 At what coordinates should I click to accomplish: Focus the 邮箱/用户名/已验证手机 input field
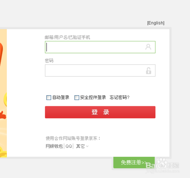coord(100,47)
